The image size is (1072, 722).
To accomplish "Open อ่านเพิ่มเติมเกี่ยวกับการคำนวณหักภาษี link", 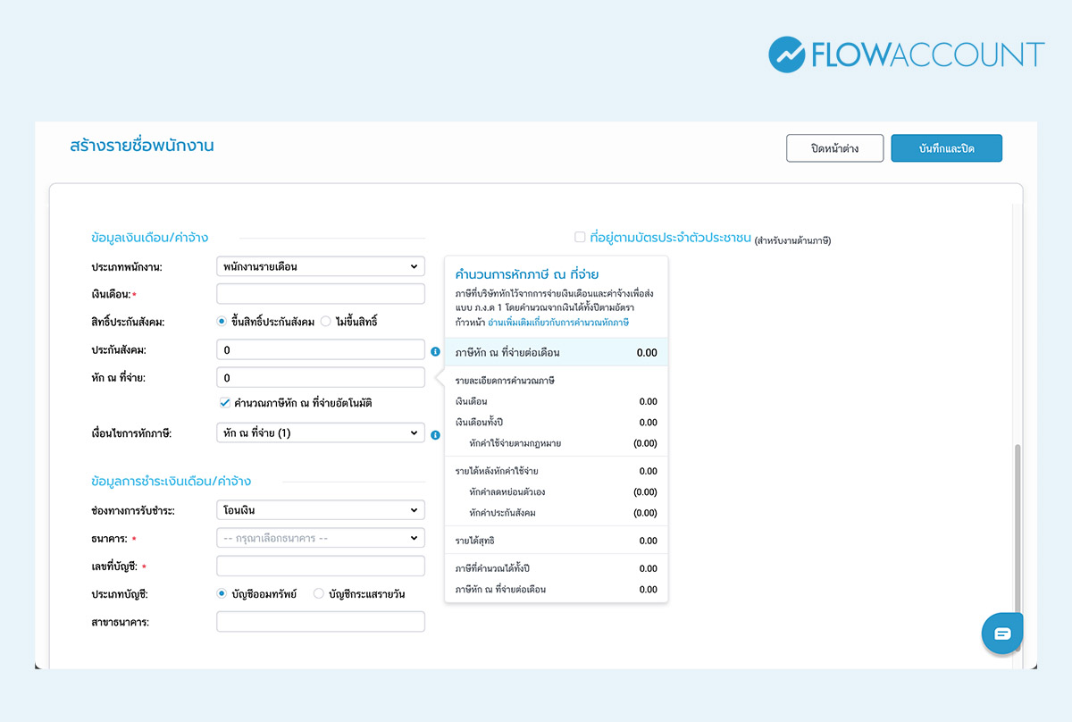I will coord(558,323).
